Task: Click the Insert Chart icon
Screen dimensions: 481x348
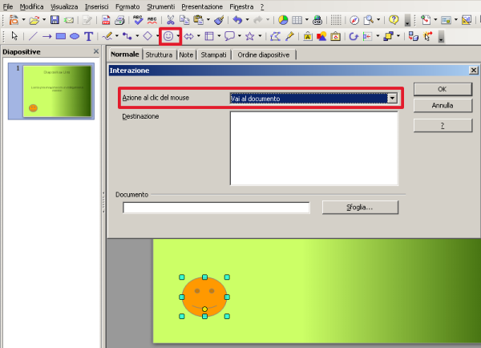Action: (283, 19)
